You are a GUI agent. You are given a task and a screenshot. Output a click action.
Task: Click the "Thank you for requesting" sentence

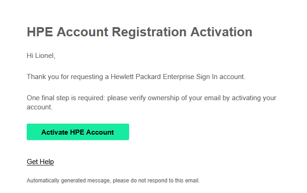pyautogui.click(x=136, y=77)
